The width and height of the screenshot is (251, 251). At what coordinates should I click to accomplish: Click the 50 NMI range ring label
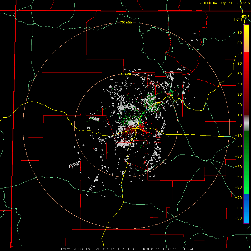126,74
